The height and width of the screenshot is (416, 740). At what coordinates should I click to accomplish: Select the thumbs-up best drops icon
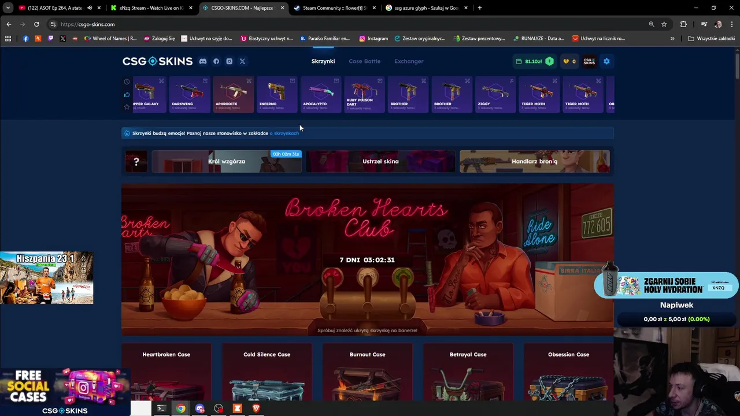[x=127, y=94]
